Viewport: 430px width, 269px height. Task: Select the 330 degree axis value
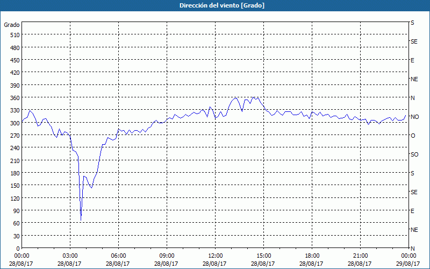16,111
